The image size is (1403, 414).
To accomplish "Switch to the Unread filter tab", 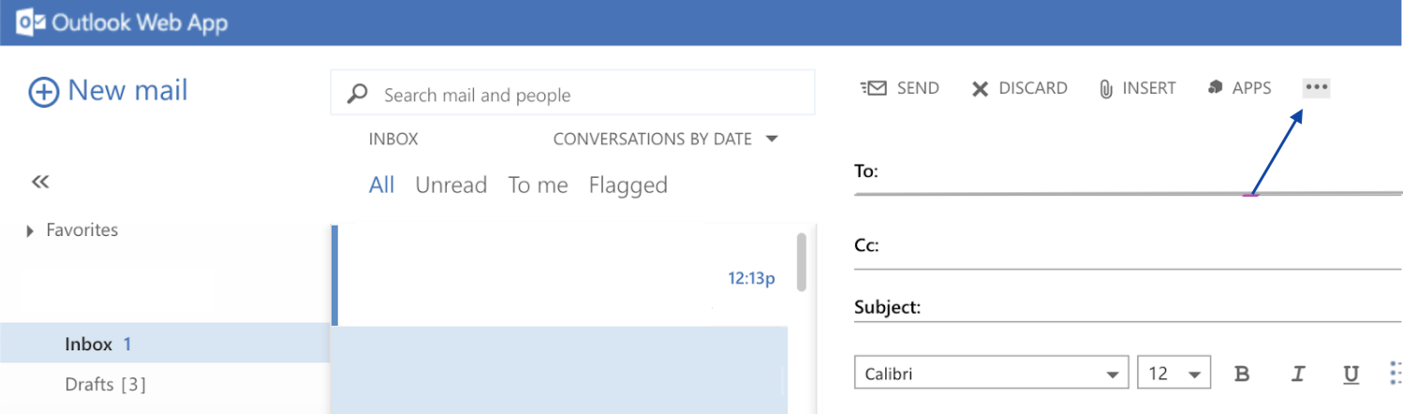I will pos(451,185).
